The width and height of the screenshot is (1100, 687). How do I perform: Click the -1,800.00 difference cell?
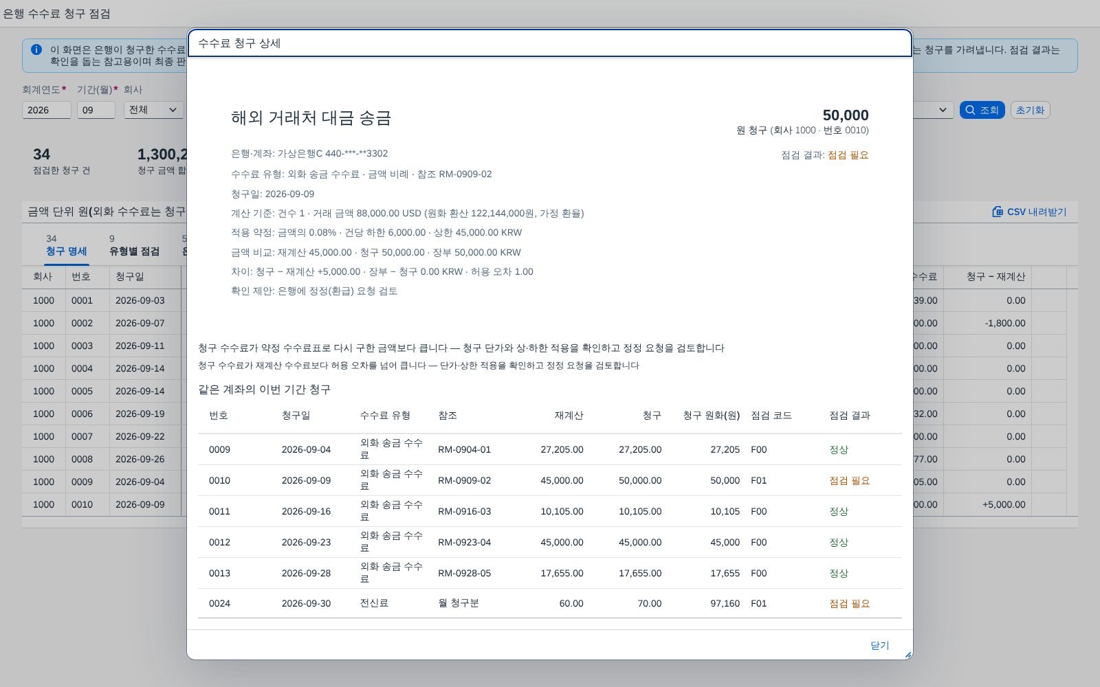point(1004,323)
